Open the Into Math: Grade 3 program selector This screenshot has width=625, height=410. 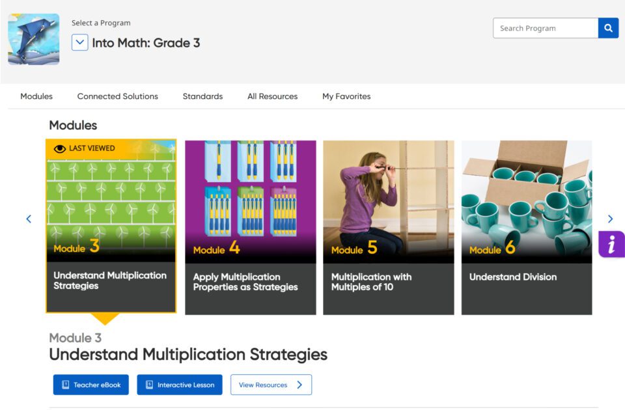[x=146, y=43]
